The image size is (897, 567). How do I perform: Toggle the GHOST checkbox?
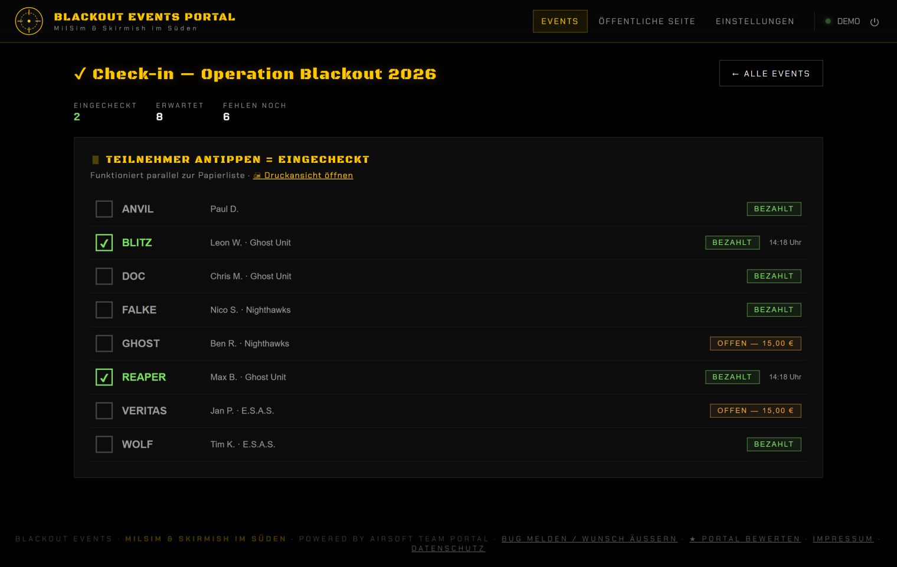104,343
